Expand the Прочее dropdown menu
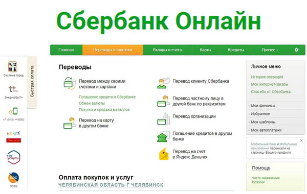 click(270, 50)
